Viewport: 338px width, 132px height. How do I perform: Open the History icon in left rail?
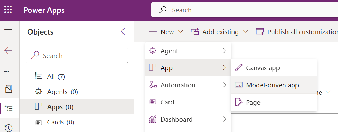click(8, 128)
